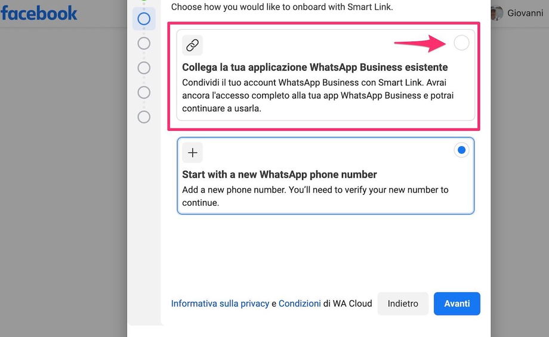Click Giovanni's profile picture
This screenshot has height=337, width=549.
click(x=496, y=13)
